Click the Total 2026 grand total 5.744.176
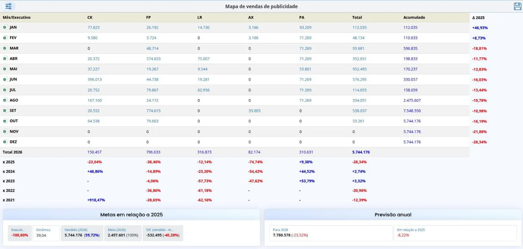This screenshot has width=523, height=249. [x=361, y=152]
